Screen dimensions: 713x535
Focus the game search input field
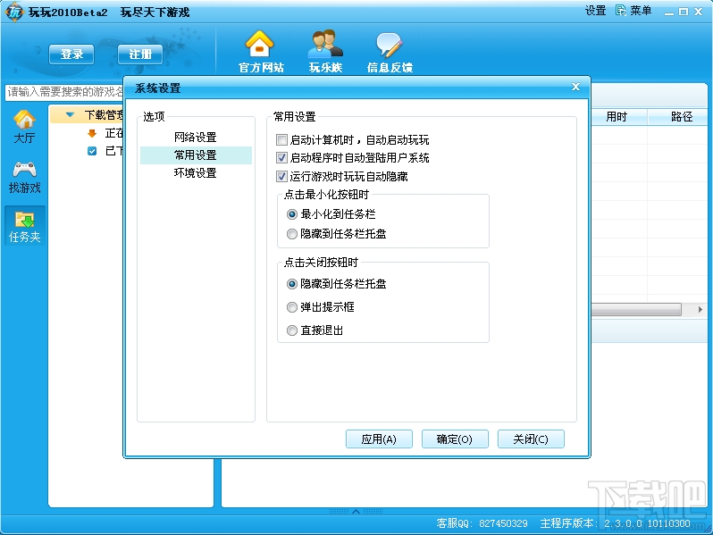[64, 92]
